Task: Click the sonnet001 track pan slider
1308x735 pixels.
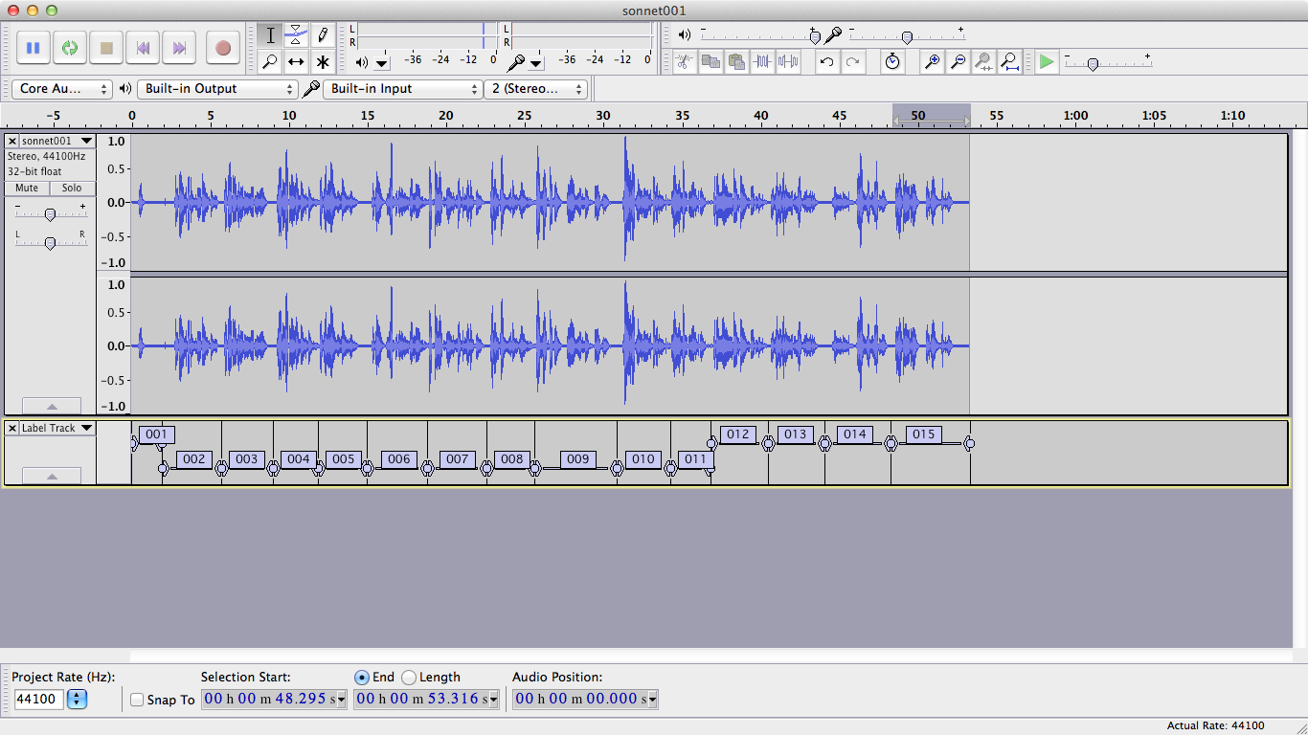Action: (50, 243)
